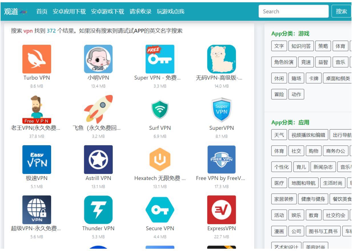The image size is (352, 251).
Task: Open the 小明VPN app icon
Action: (98, 59)
